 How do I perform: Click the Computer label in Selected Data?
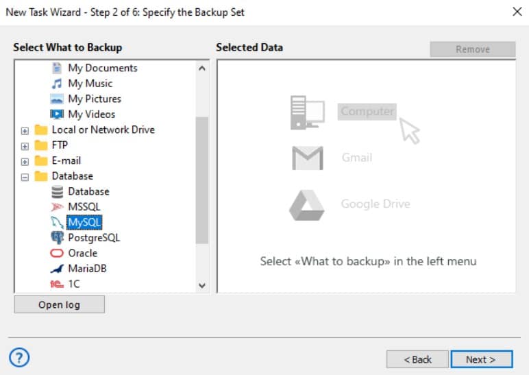click(x=367, y=111)
